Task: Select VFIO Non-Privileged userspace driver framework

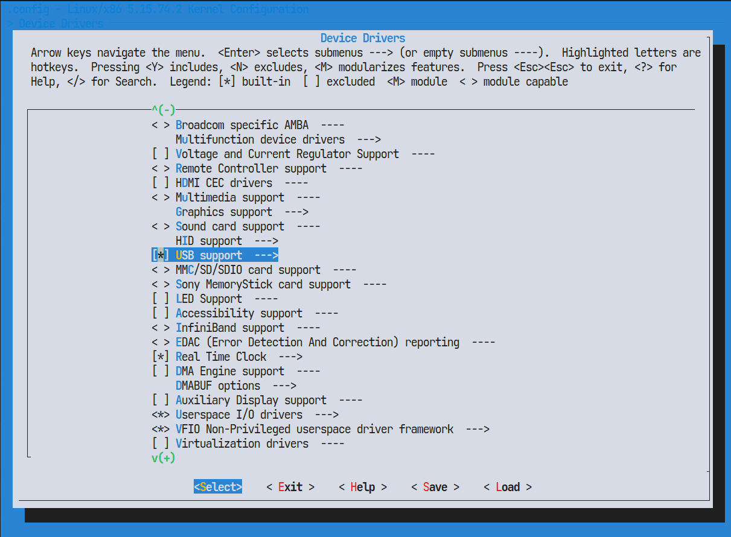Action: (x=314, y=429)
